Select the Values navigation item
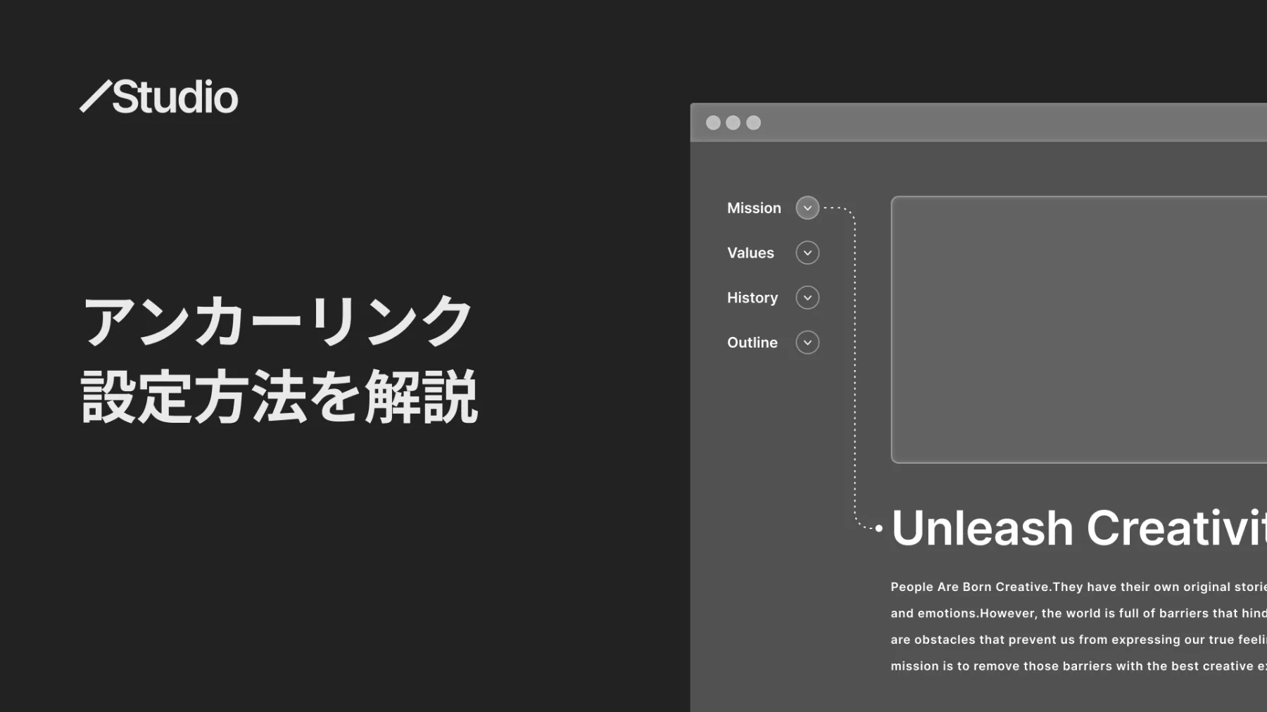This screenshot has width=1267, height=712. [x=750, y=253]
